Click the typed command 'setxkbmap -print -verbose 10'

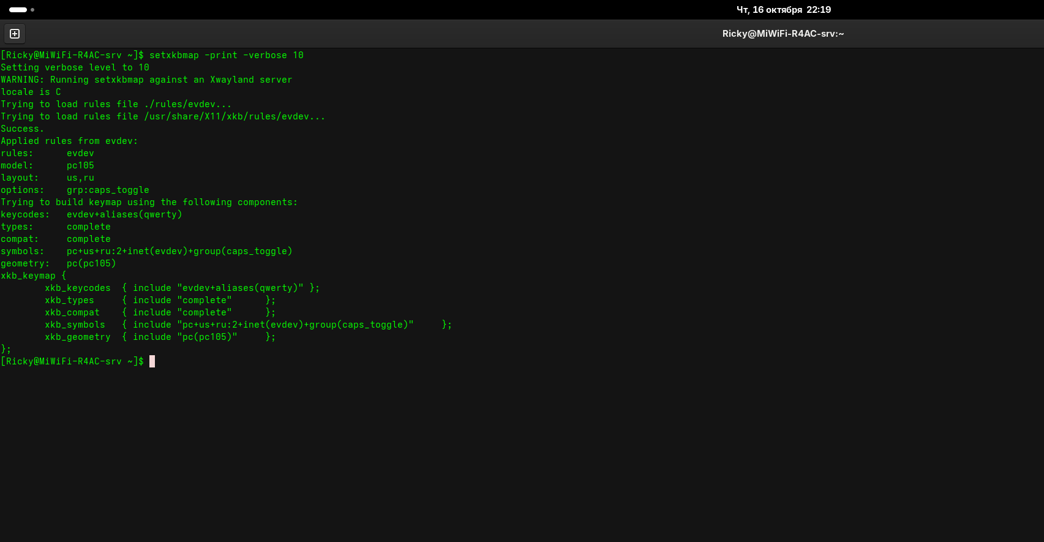pyautogui.click(x=227, y=55)
